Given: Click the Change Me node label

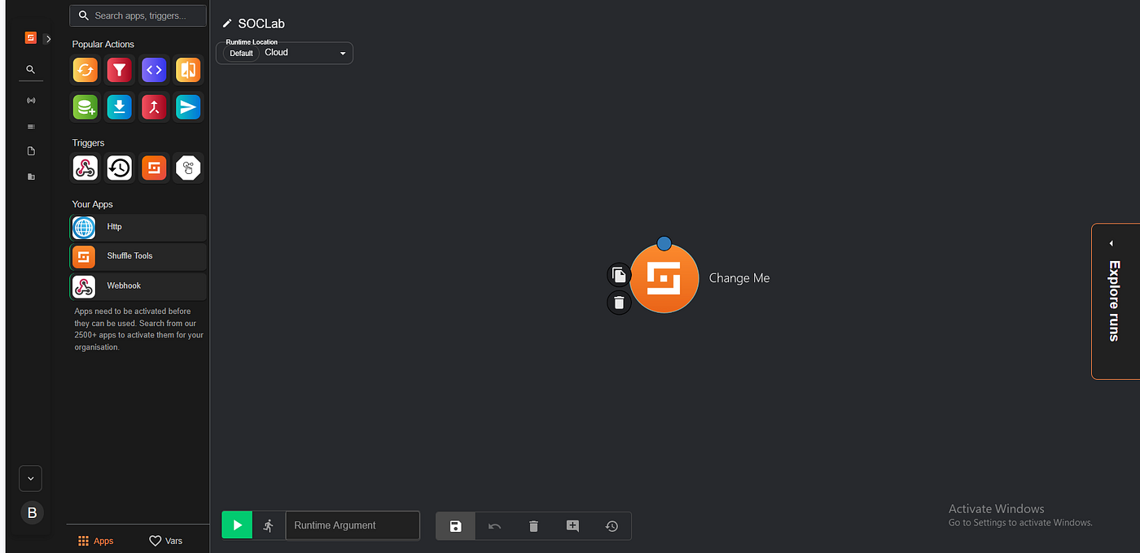Looking at the screenshot, I should tap(739, 278).
